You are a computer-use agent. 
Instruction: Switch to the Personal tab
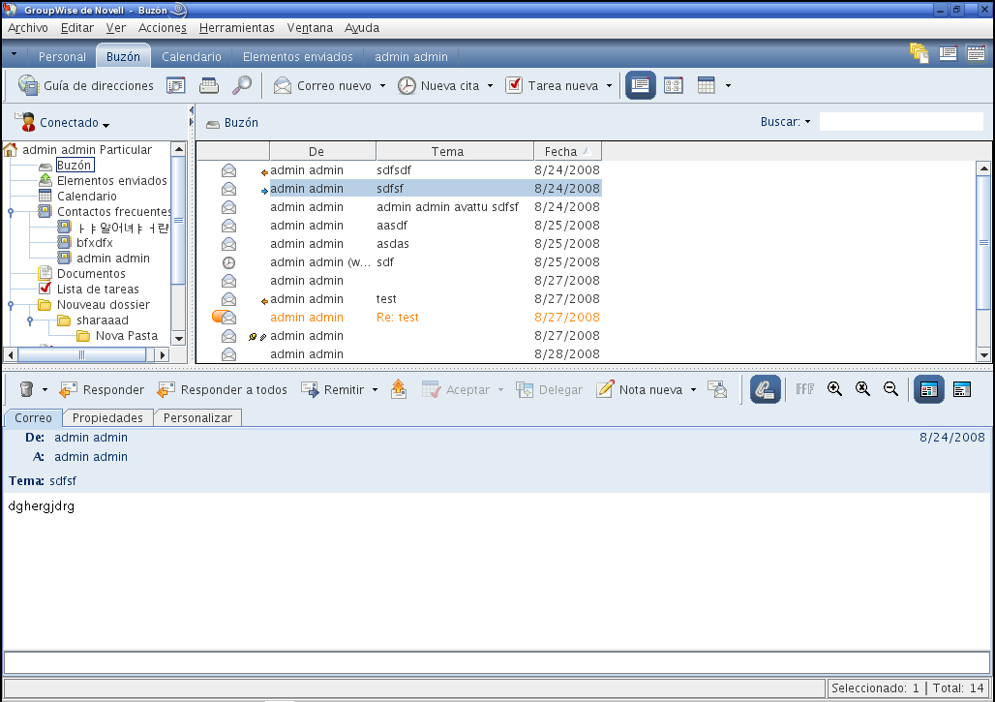pyautogui.click(x=62, y=56)
